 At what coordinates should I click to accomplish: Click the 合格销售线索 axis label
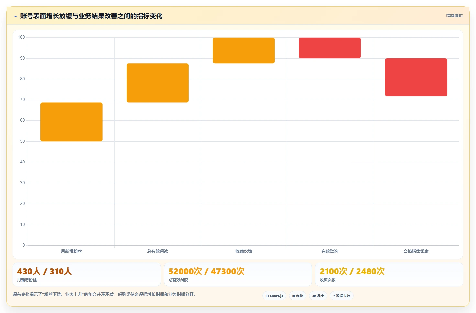pyautogui.click(x=416, y=251)
